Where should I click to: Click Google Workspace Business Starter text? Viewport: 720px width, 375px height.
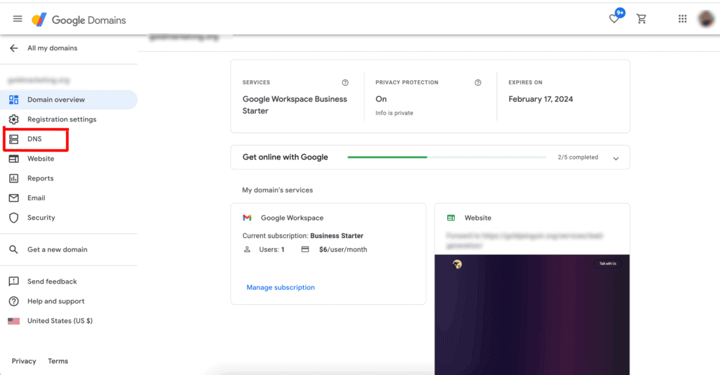(295, 105)
